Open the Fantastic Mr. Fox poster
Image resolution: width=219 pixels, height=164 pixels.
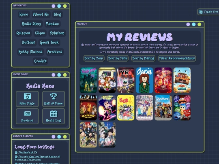(88, 108)
